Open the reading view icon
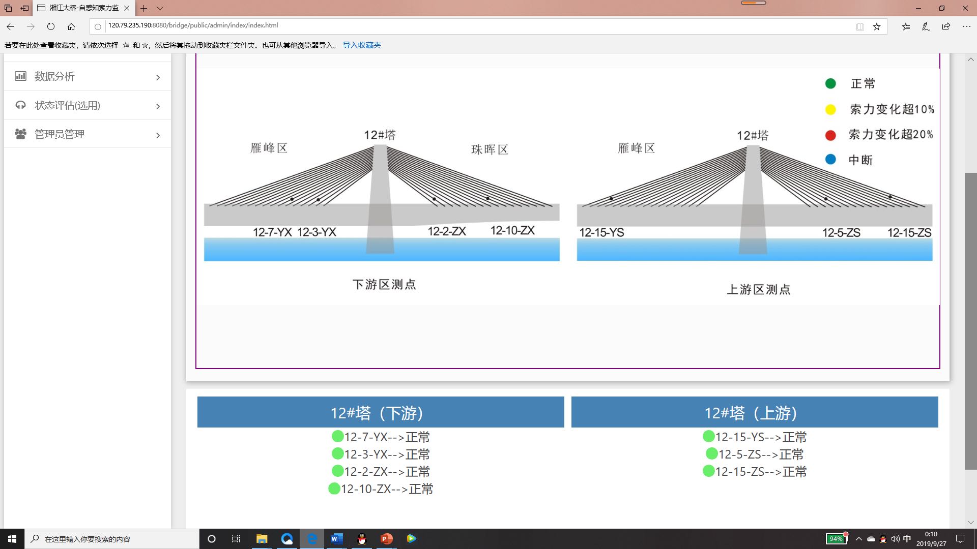Screen dimensions: 977x549 tap(860, 26)
